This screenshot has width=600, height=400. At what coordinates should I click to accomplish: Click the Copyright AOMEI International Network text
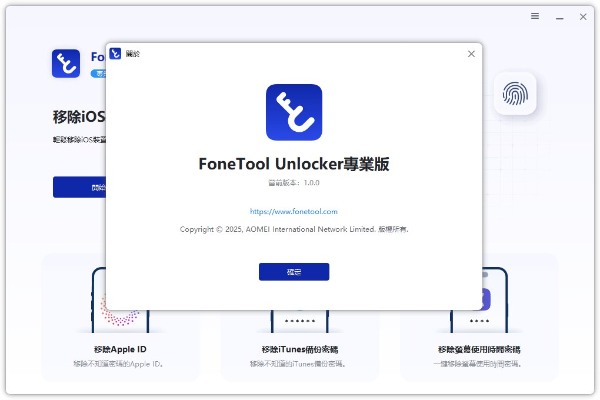294,229
